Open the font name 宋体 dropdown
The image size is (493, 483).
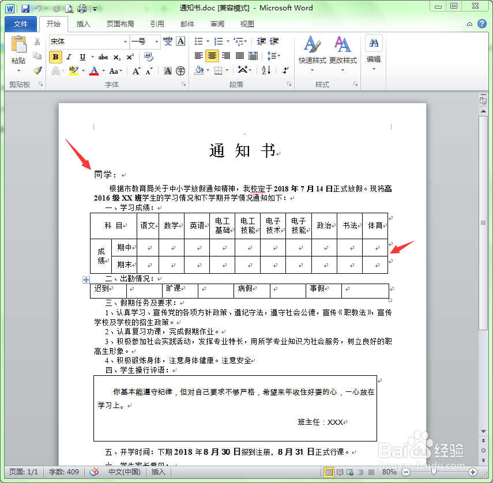125,41
